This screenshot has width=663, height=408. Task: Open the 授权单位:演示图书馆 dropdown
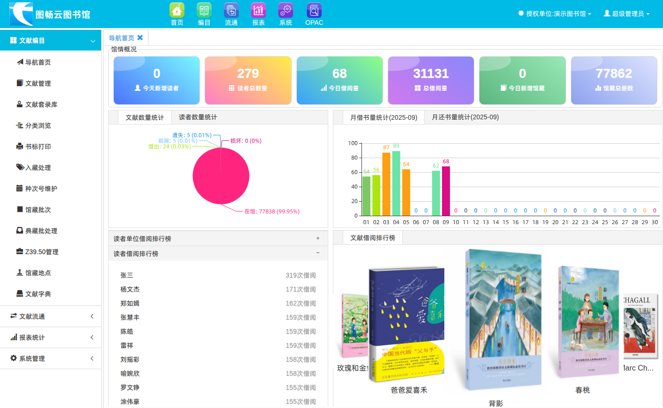coord(555,14)
